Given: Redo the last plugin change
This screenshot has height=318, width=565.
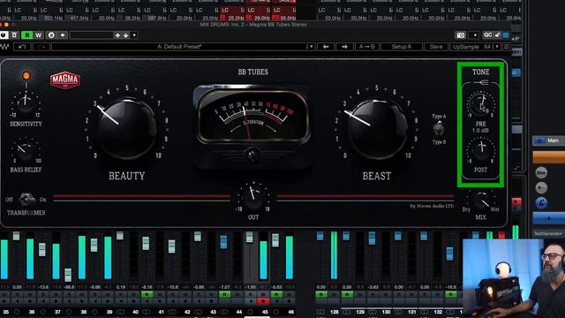Looking at the screenshot, I should 41,47.
